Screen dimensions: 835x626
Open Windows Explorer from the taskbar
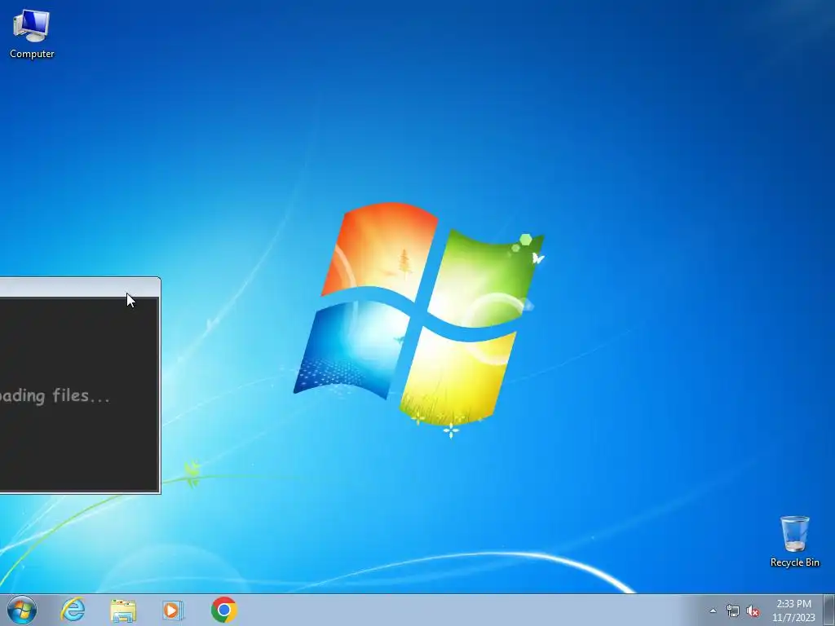(x=123, y=611)
